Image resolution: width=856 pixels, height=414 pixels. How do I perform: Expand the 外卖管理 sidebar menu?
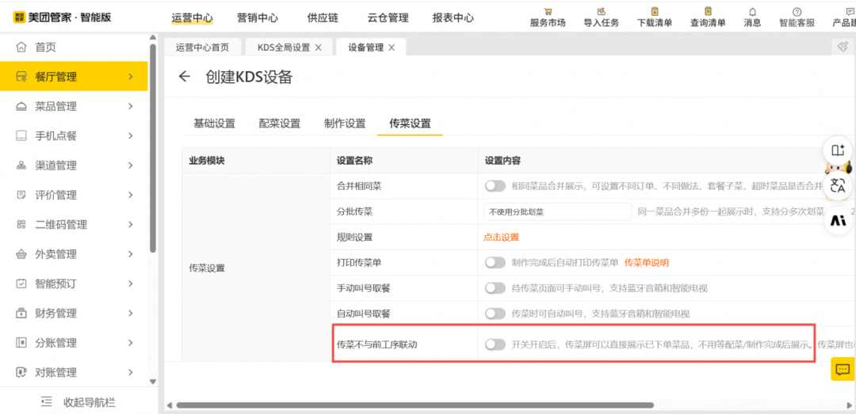[x=74, y=254]
